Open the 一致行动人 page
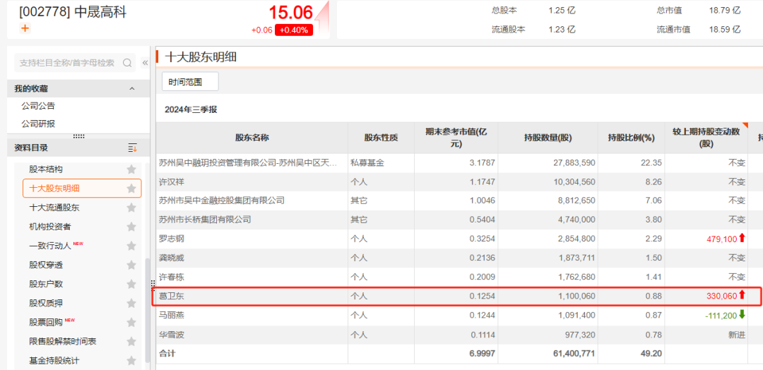 [50, 246]
